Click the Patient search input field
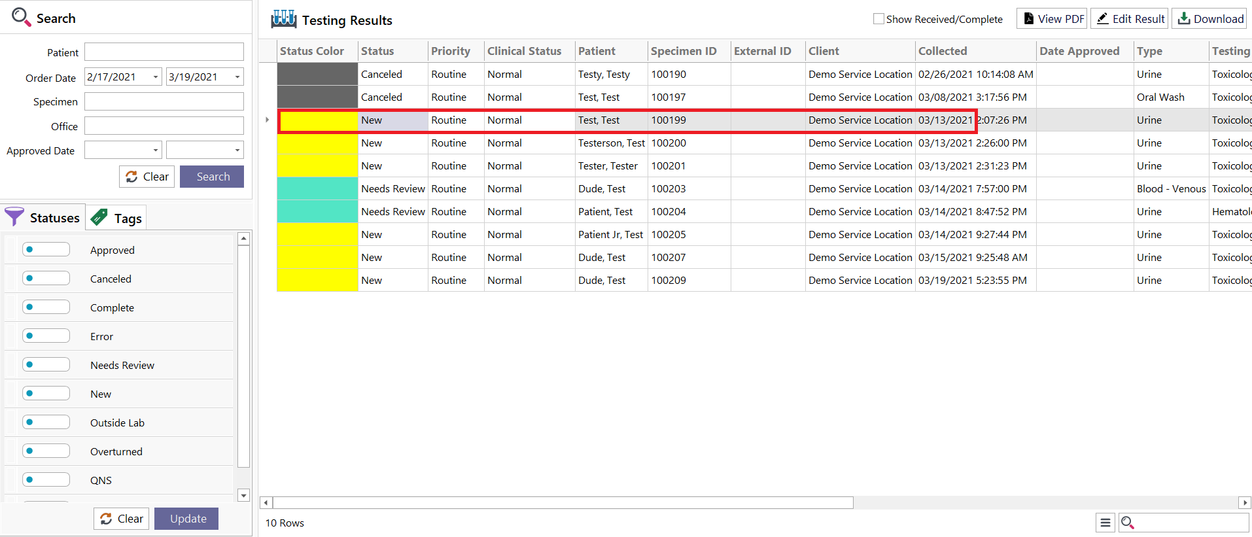 (164, 52)
